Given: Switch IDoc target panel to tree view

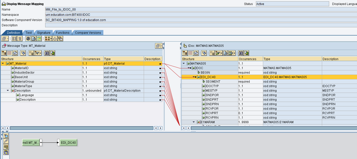Looking at the screenshot, I should (185, 53).
